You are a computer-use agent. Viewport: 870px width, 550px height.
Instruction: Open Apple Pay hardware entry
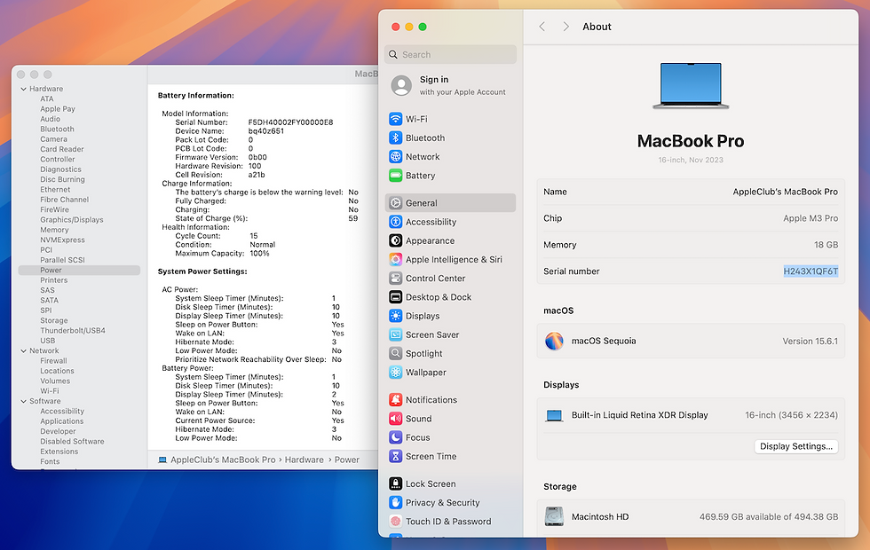(57, 109)
